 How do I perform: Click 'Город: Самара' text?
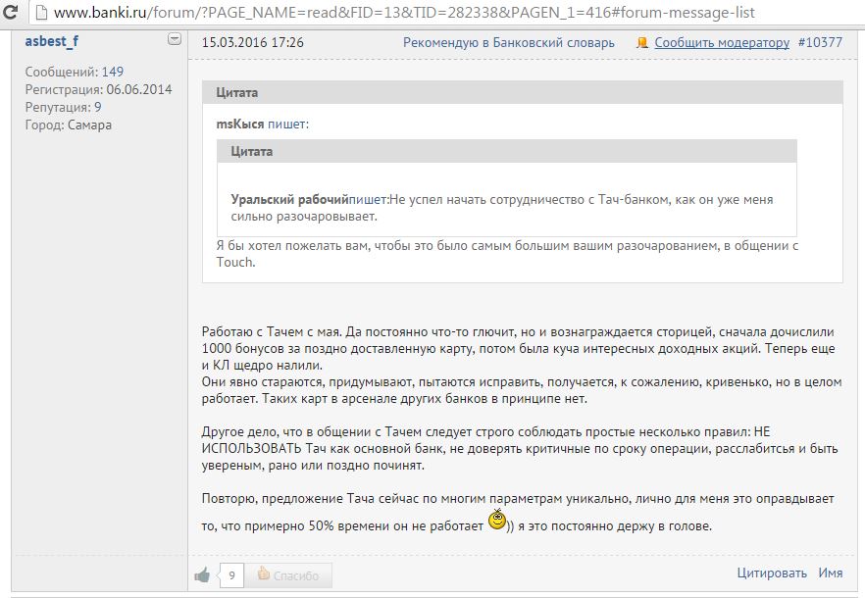69,125
